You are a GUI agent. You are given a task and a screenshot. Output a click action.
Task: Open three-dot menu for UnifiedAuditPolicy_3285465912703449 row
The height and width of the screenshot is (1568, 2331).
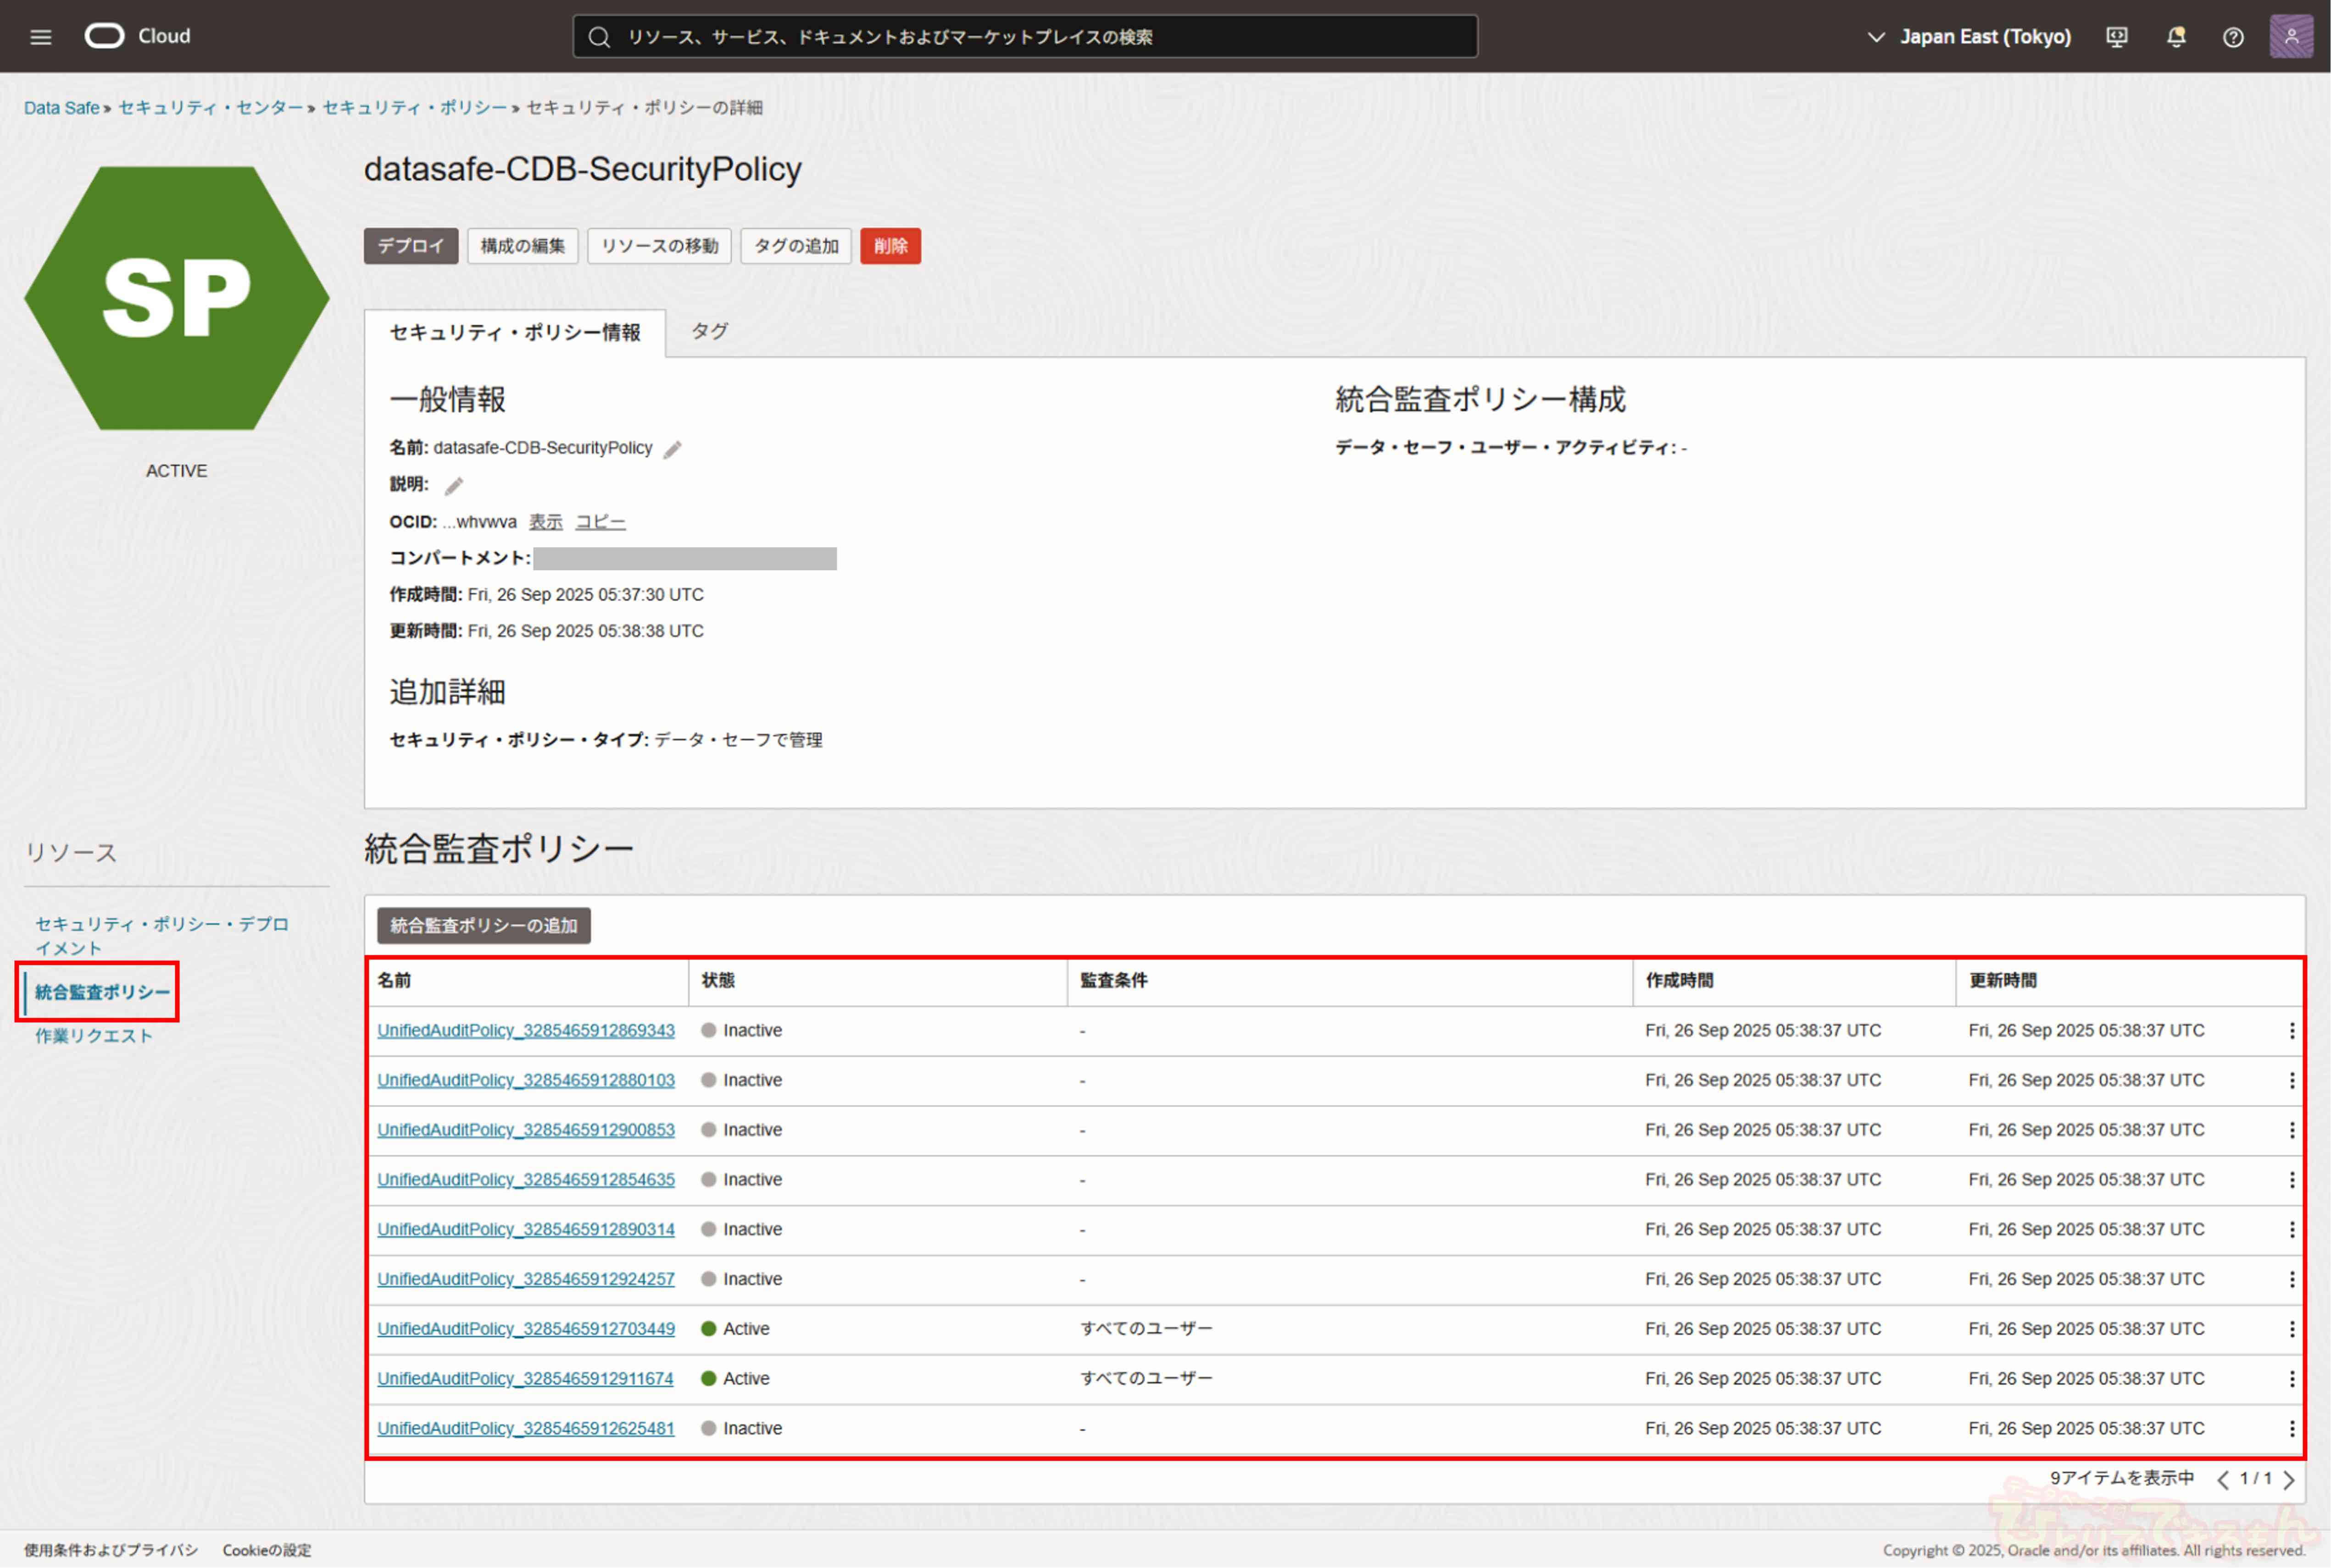click(x=2291, y=1329)
